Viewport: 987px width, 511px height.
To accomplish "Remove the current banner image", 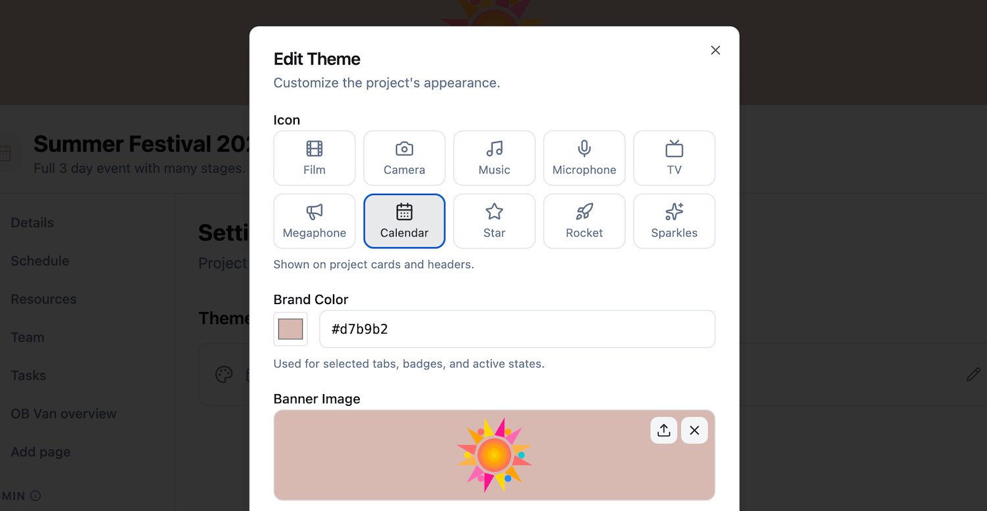I will [694, 430].
